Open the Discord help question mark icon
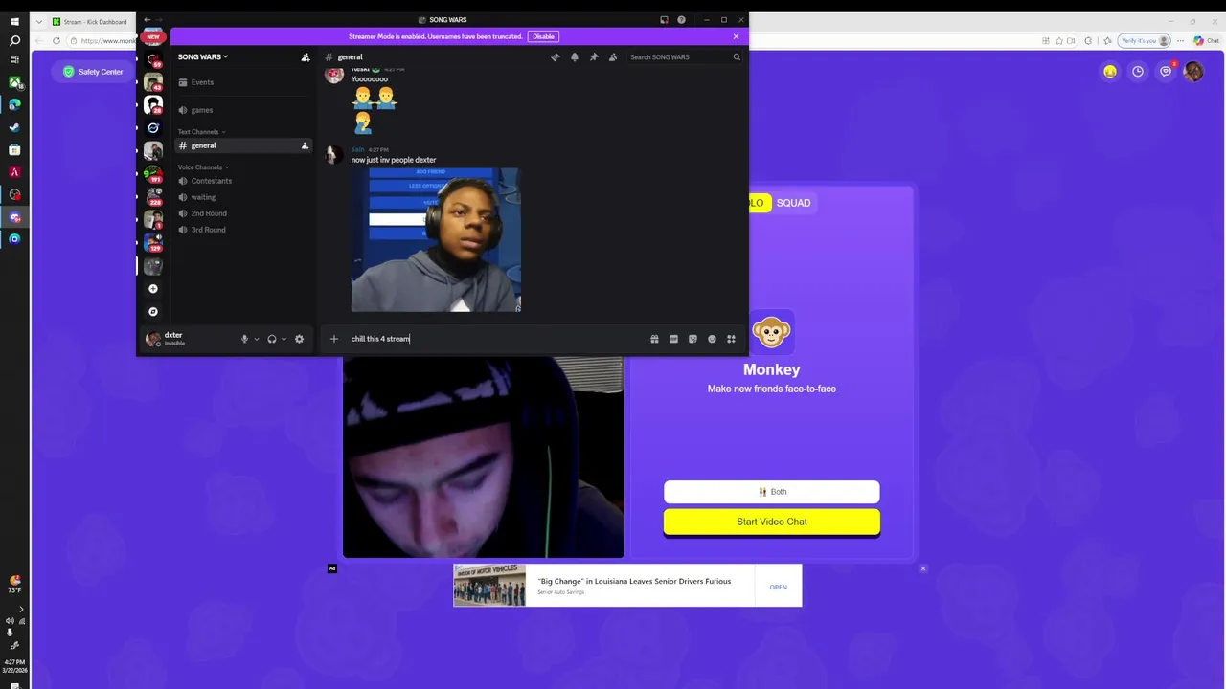 pos(681,20)
